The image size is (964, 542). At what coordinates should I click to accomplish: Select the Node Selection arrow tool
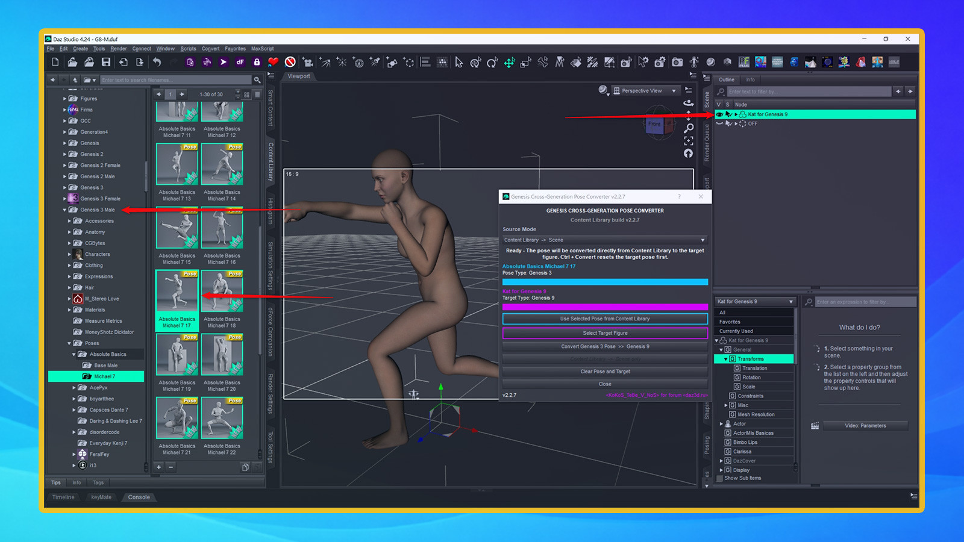point(459,62)
